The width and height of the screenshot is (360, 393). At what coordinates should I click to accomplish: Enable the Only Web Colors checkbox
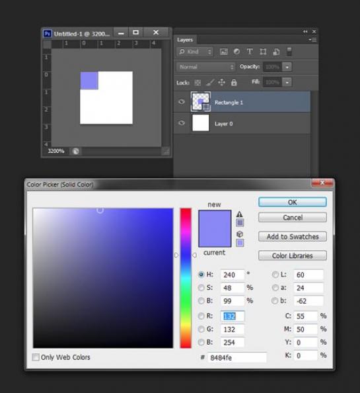pos(36,357)
